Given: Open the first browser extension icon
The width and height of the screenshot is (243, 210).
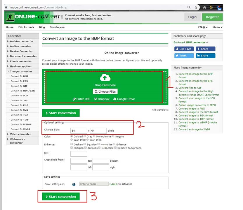Looking at the screenshot, I should pos(204,7).
